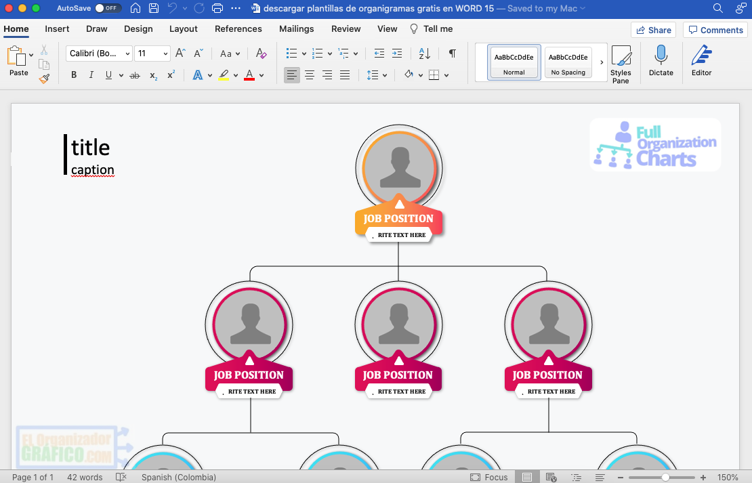The image size is (752, 483).
Task: Open the Review tab
Action: coord(346,28)
